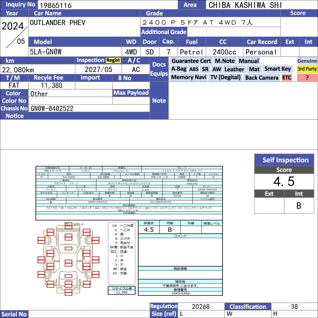Click the Color No label
Image resolution: width=318 pixels, height=318 pixels.
click(14, 101)
